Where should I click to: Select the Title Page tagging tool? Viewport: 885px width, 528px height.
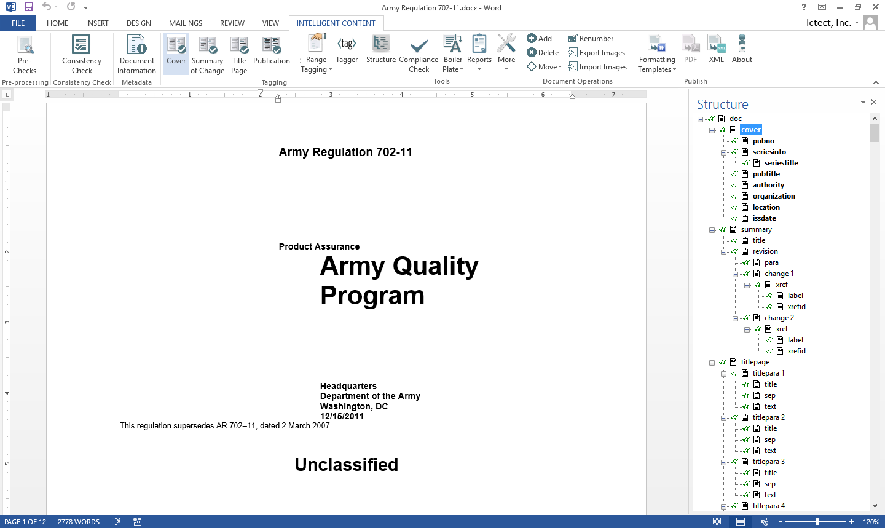click(239, 55)
